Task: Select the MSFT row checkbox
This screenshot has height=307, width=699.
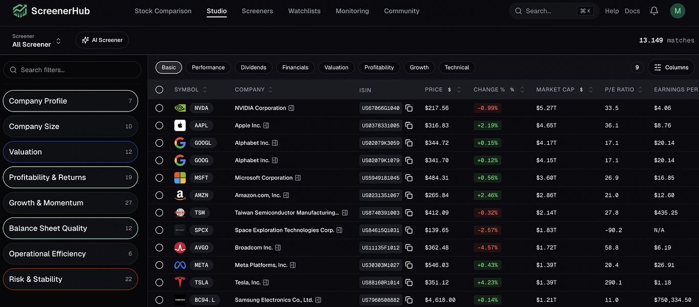Action: [x=159, y=178]
